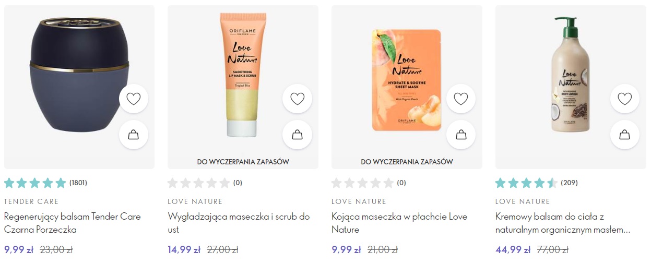Favorite the lip mask & scrub heart icon
Screen dimensions: 651x264
297,99
